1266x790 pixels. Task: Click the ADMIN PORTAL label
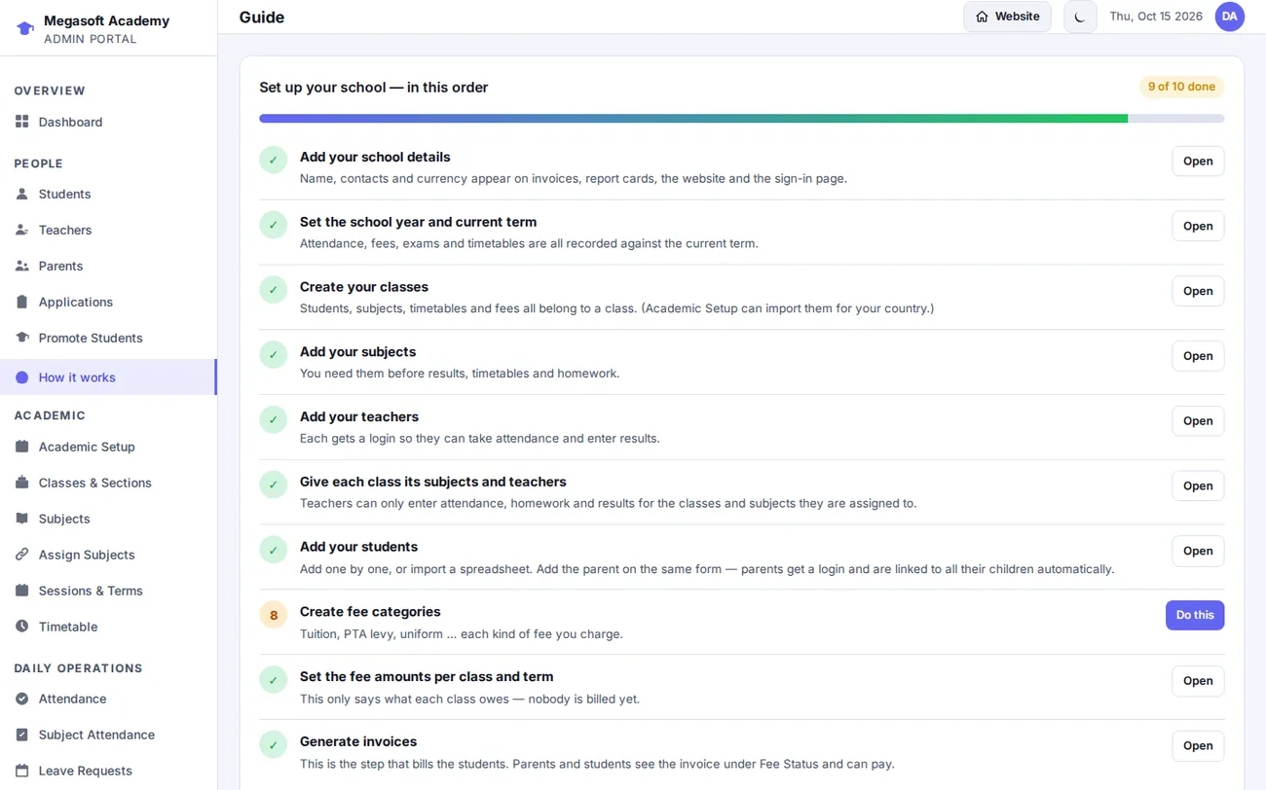(x=90, y=39)
